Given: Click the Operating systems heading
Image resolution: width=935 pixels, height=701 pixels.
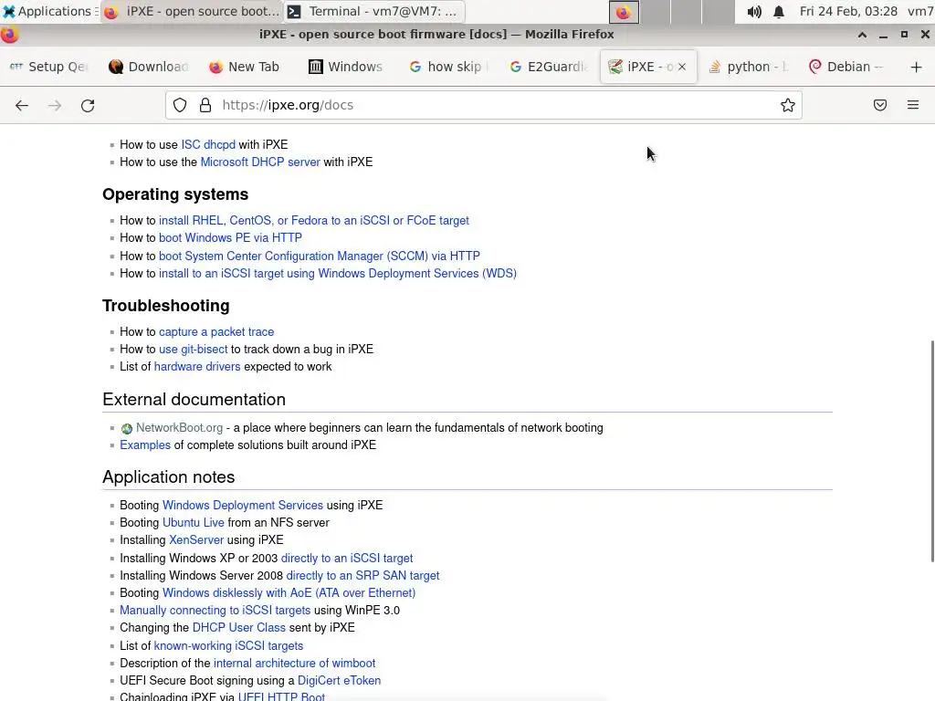Looking at the screenshot, I should click(x=175, y=195).
